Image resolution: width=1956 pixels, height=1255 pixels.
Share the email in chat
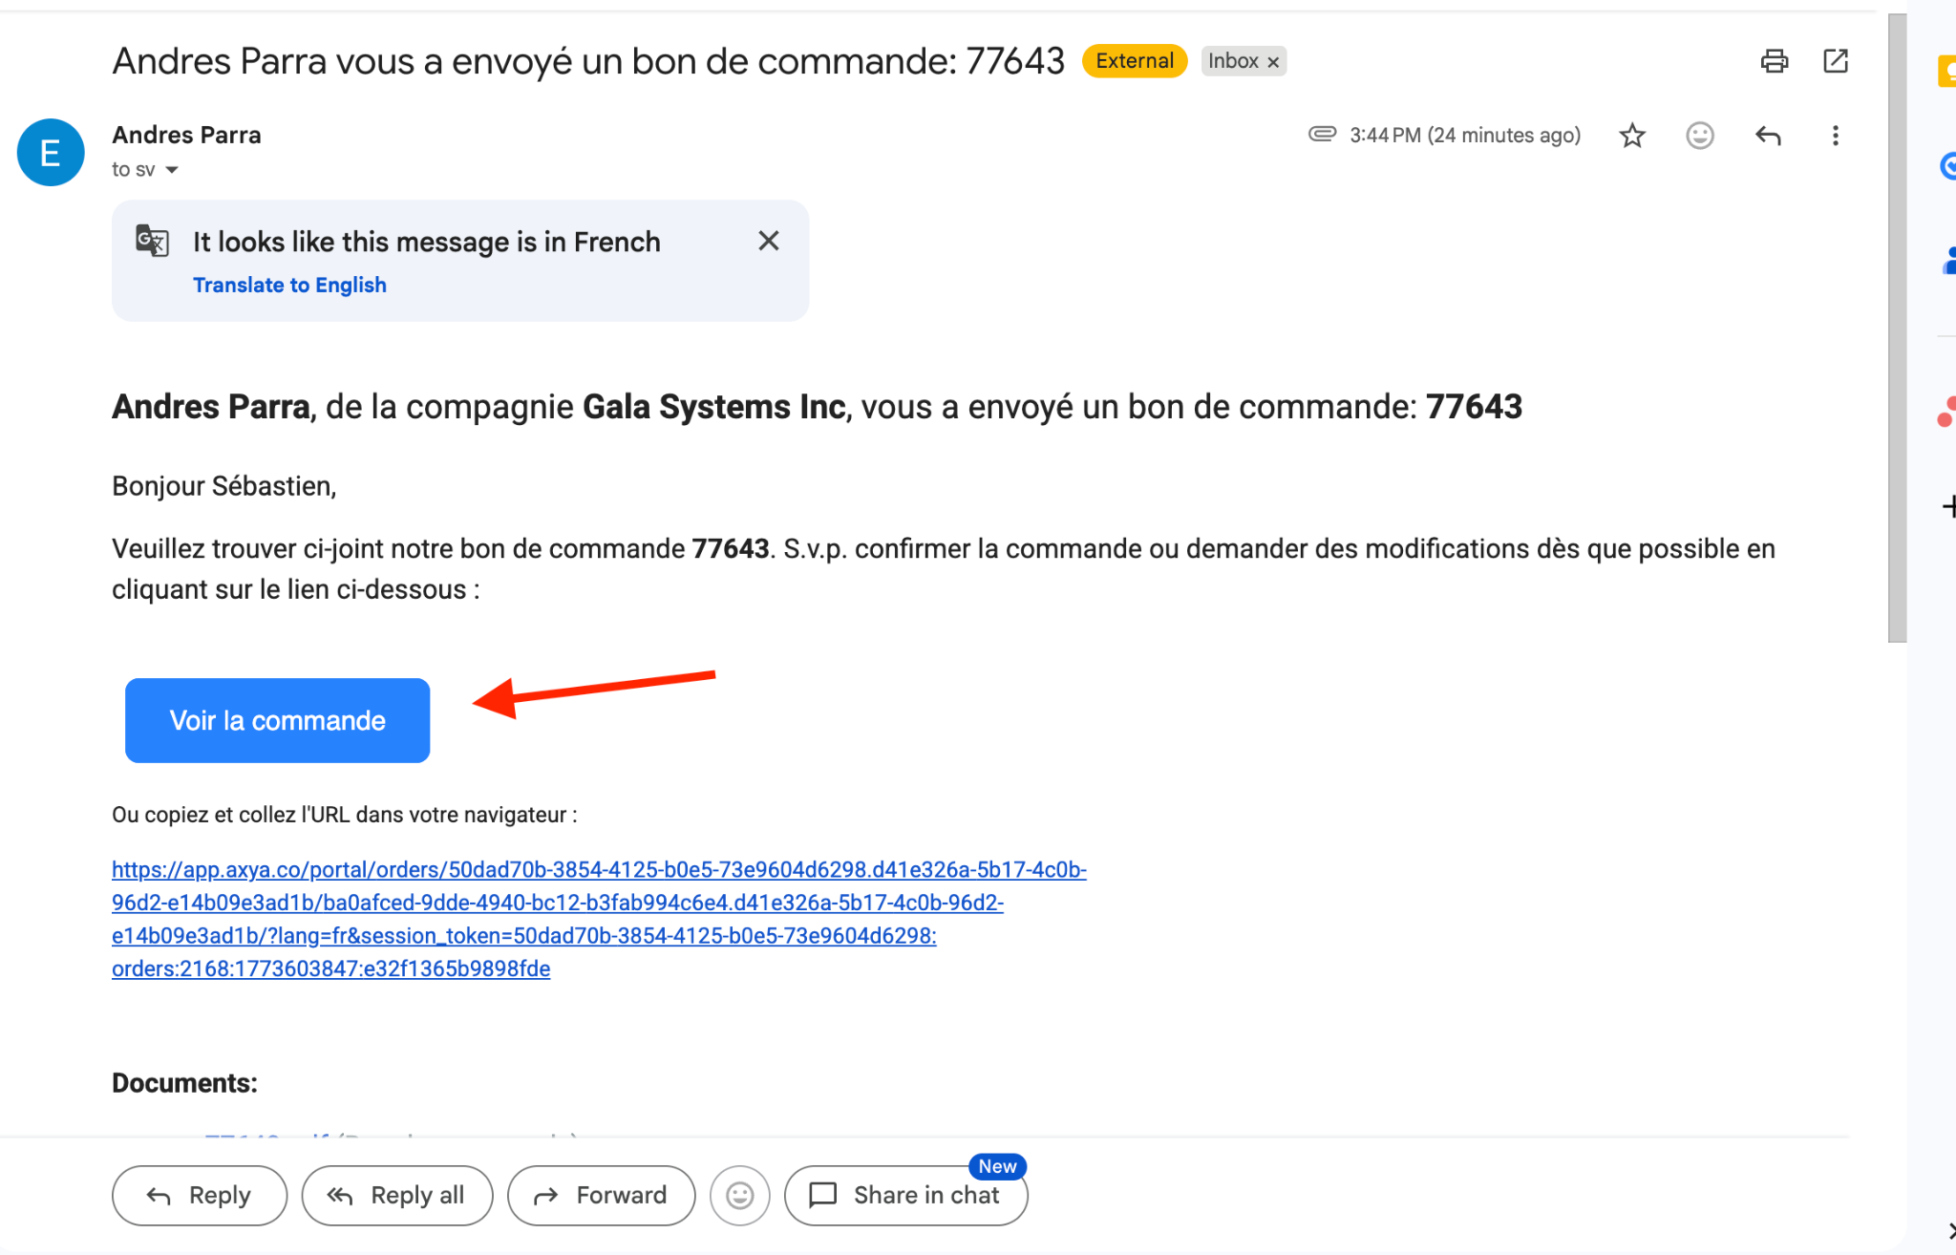(x=905, y=1195)
